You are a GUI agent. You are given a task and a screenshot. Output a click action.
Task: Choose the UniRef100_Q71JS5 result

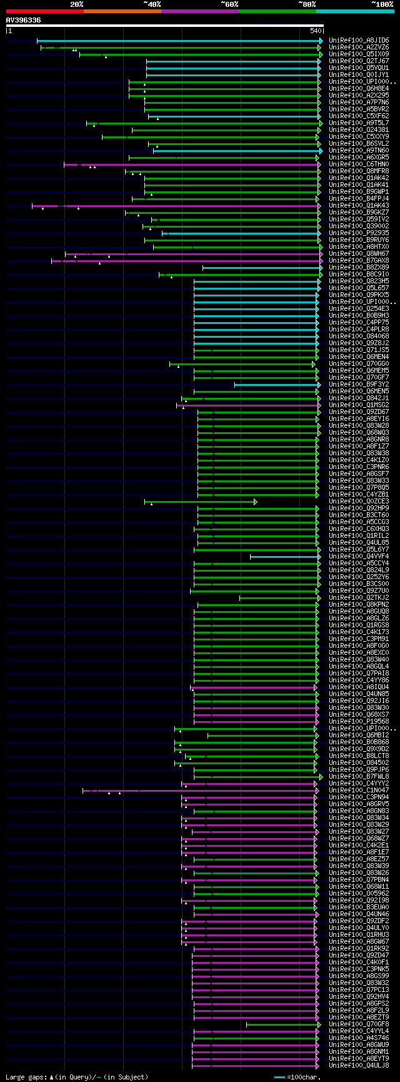coord(359,350)
